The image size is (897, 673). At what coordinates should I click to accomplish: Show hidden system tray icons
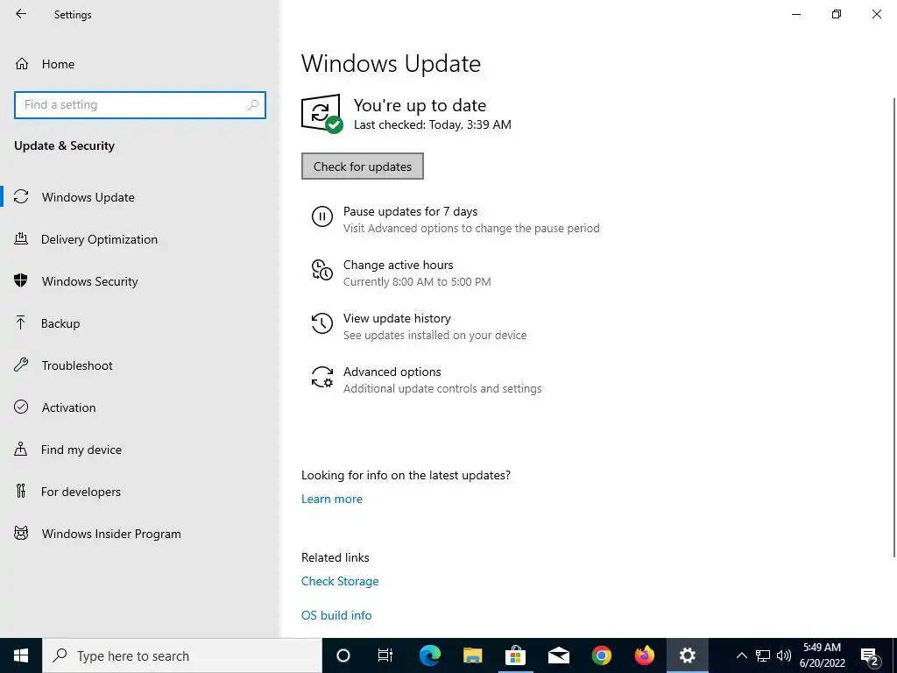[x=741, y=655]
